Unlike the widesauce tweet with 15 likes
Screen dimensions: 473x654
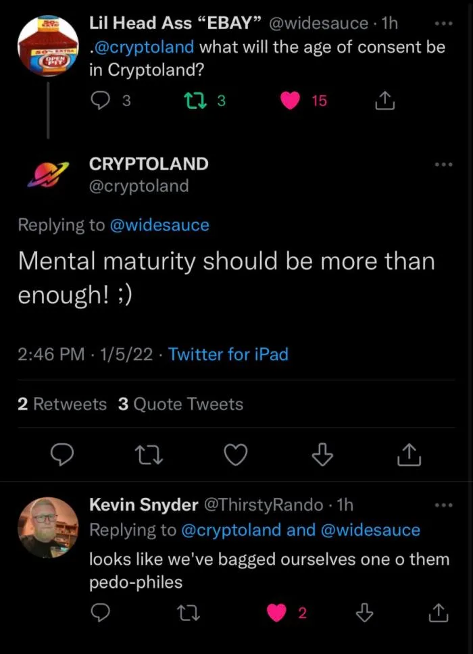point(291,101)
